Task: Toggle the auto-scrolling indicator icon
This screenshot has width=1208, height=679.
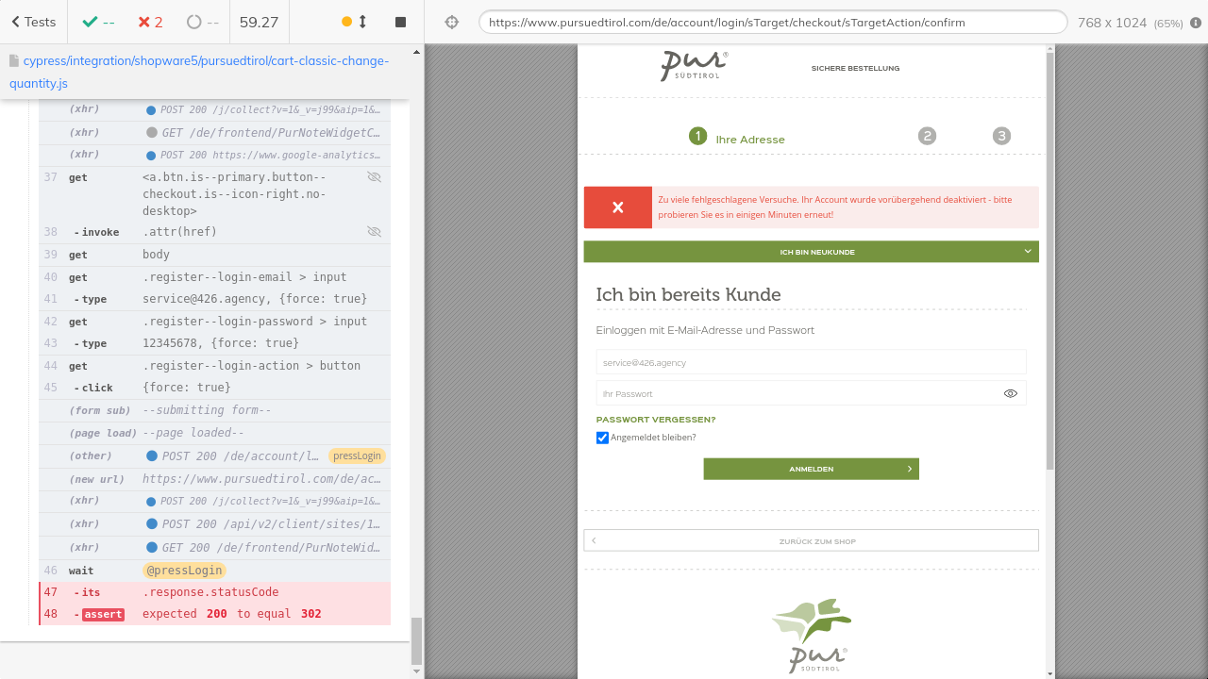Action: (355, 22)
